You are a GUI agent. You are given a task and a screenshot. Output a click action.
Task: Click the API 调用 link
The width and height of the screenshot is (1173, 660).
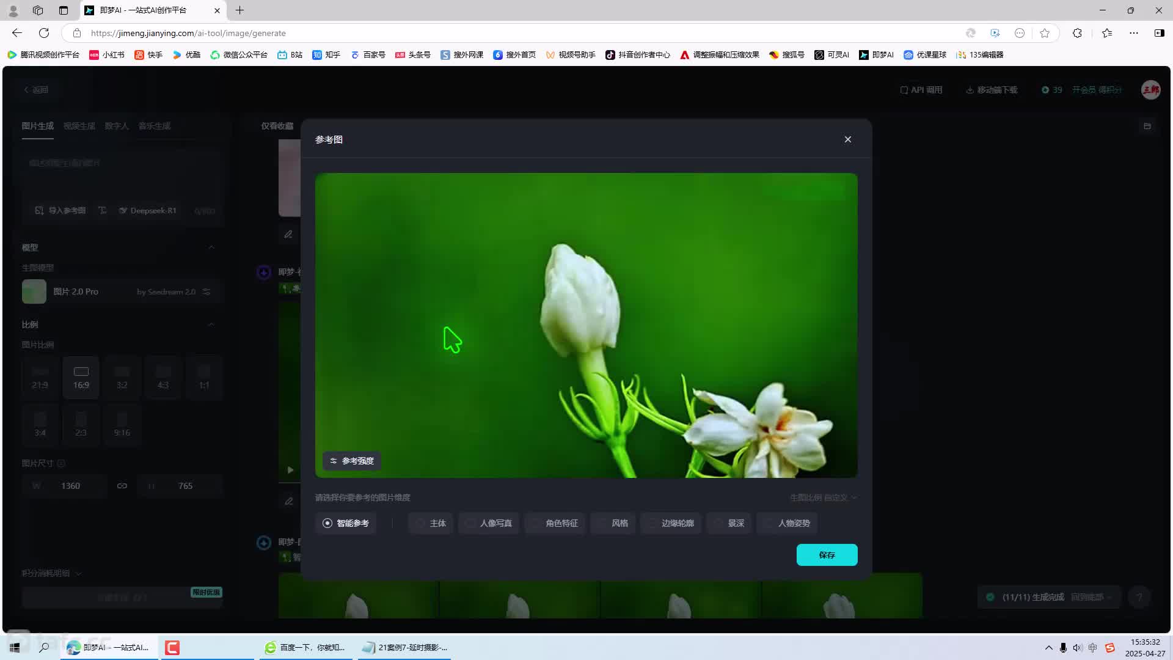921,90
